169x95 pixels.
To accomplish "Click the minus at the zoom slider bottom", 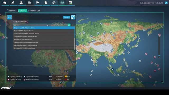I will coord(159,57).
